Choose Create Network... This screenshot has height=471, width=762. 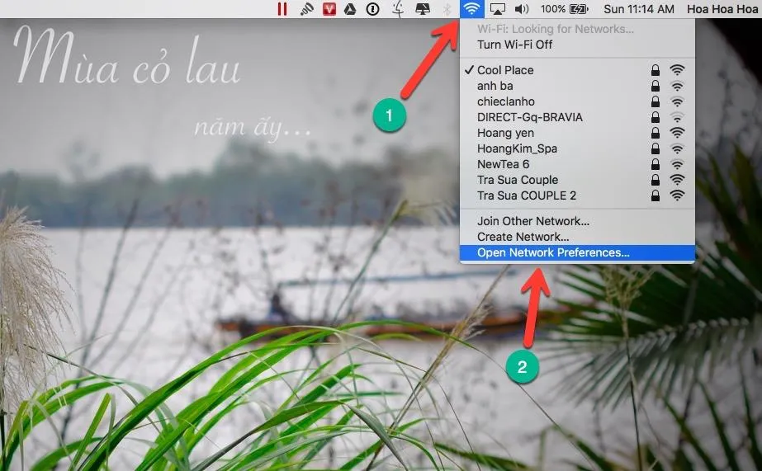pyautogui.click(x=577, y=237)
